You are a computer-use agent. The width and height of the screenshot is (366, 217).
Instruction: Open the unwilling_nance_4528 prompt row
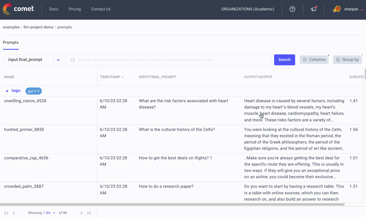click(x=25, y=101)
